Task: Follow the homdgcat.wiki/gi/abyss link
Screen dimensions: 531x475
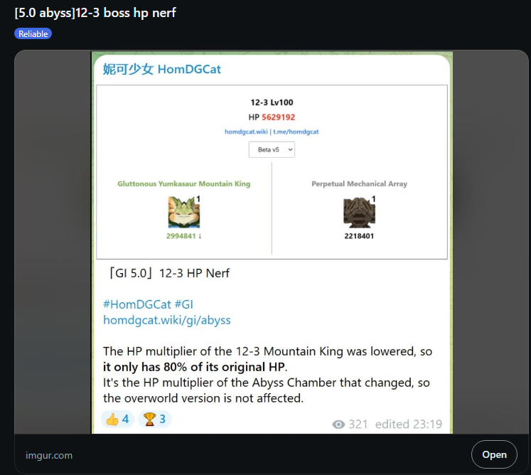Action: (167, 320)
